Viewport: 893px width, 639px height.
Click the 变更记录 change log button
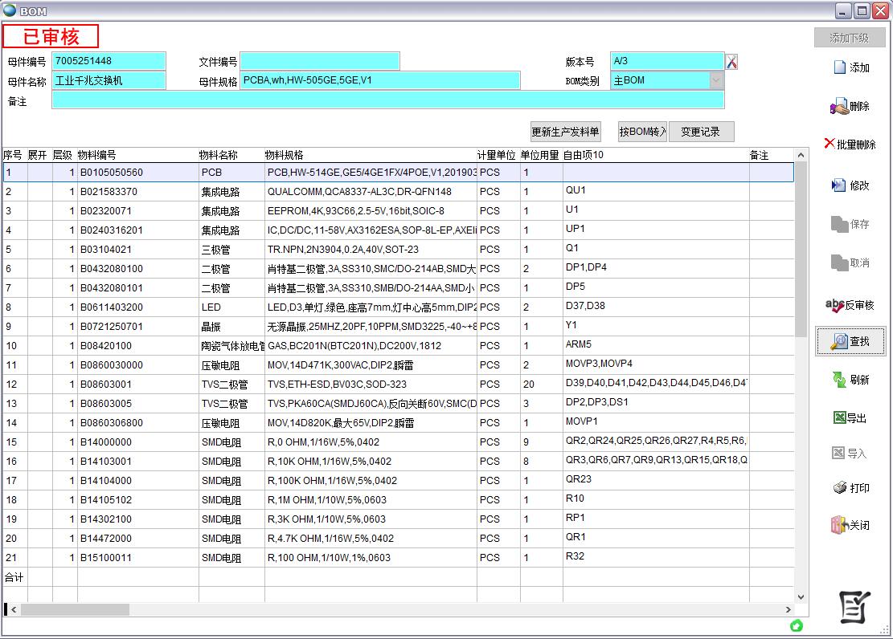click(x=701, y=132)
